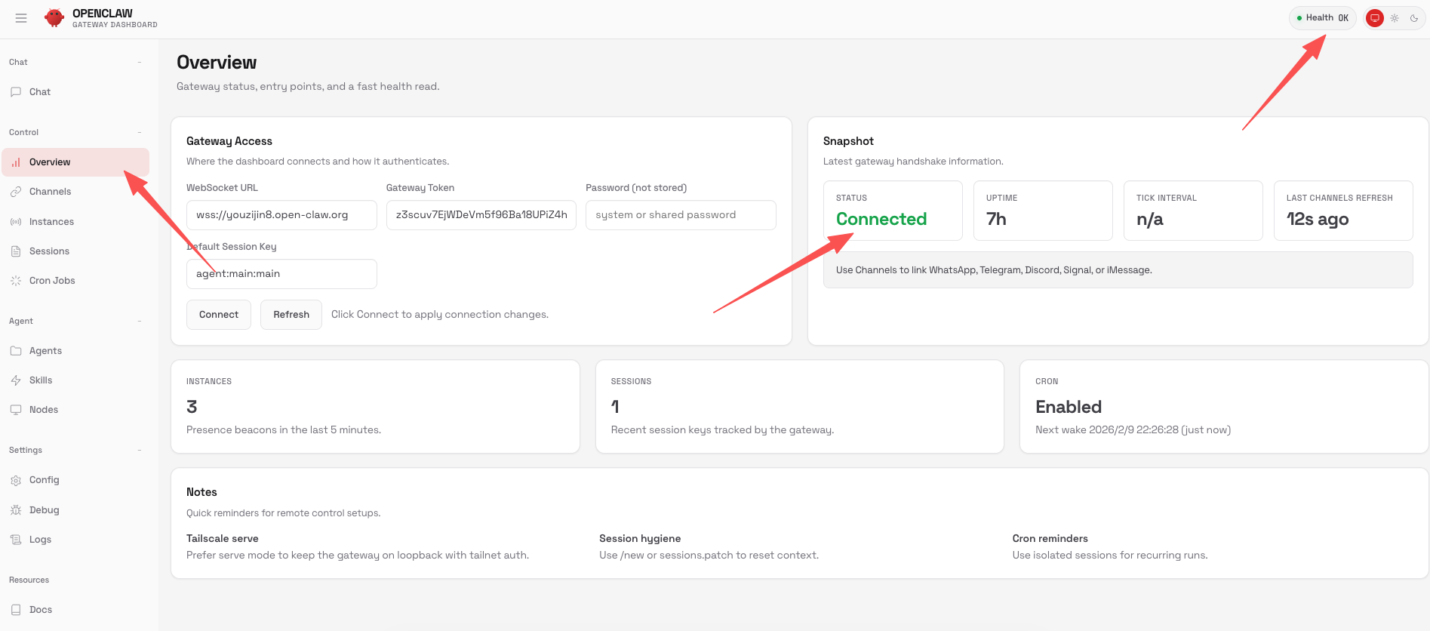This screenshot has width=1430, height=631.
Task: Click the Debug bug icon
Action: coord(16,510)
